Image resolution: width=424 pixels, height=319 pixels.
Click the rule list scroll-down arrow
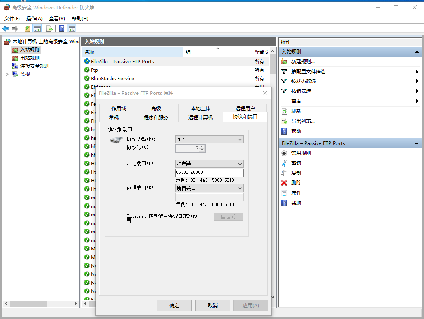click(x=272, y=297)
